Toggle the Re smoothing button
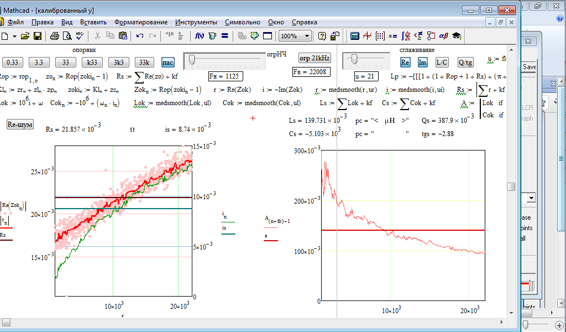 pyautogui.click(x=405, y=62)
